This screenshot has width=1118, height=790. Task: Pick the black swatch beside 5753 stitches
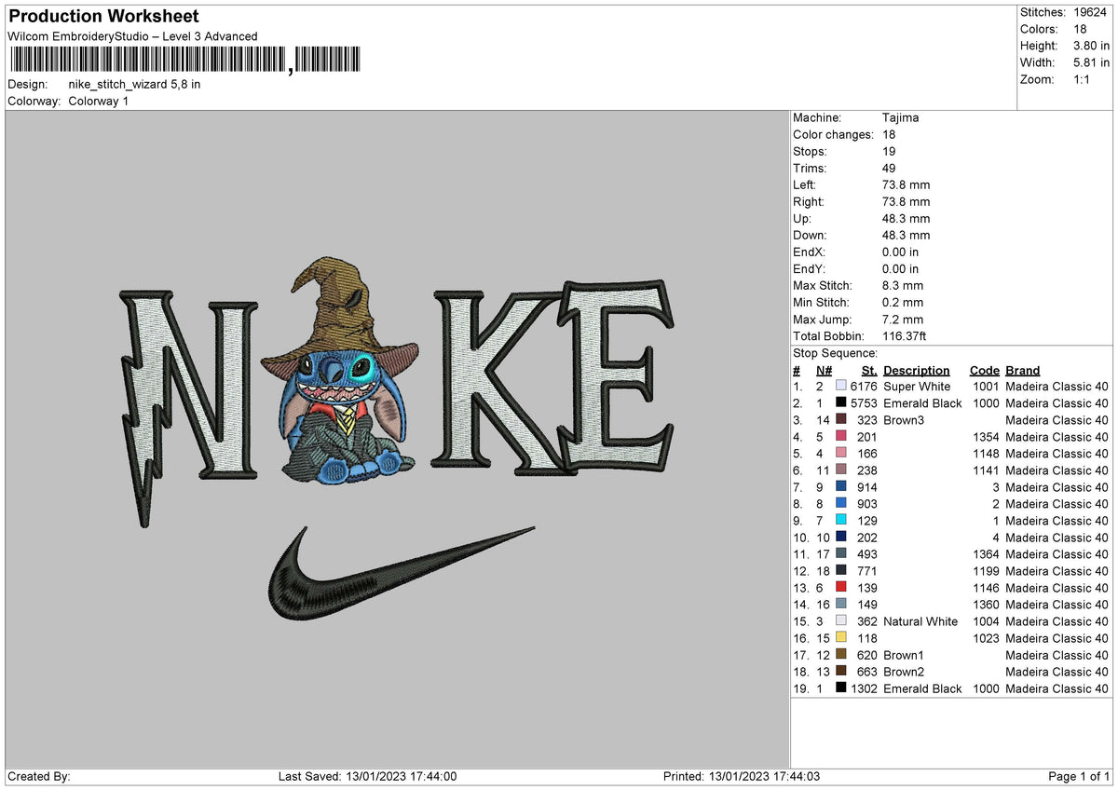click(x=841, y=403)
